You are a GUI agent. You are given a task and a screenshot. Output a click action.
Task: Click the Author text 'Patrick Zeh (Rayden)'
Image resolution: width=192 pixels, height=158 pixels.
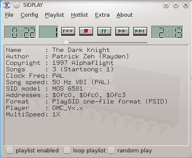pos(90,56)
